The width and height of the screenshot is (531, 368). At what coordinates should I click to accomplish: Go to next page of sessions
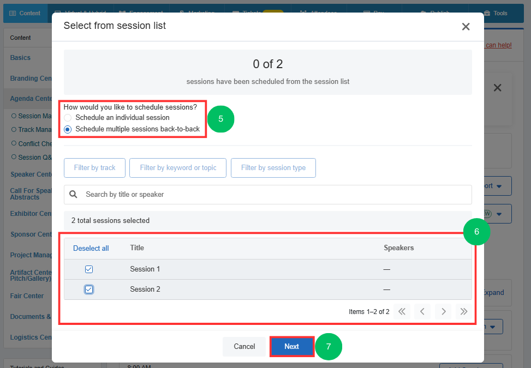click(x=443, y=311)
